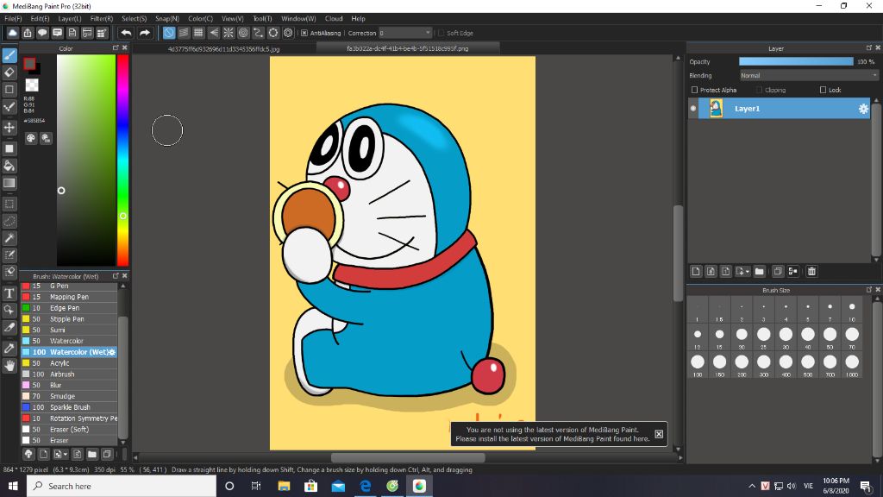
Task: Open the Filter menu
Action: click(101, 18)
